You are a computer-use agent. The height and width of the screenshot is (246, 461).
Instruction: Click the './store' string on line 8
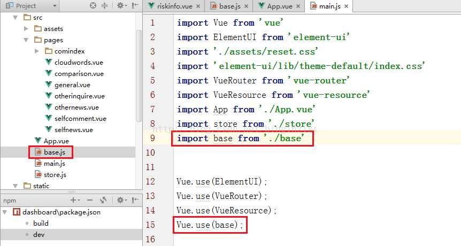(x=291, y=124)
